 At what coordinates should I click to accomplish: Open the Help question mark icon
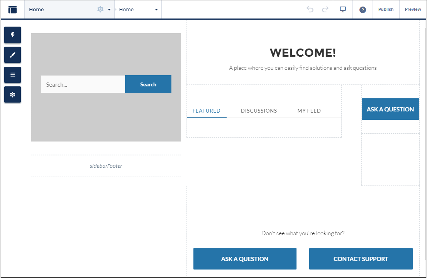click(363, 10)
